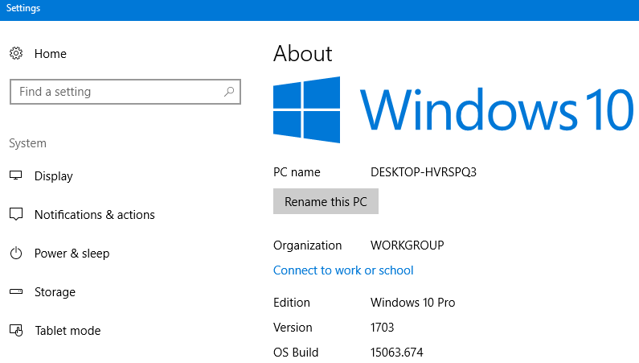Click the OS Build number 15063.674
The image size is (639, 363).
[x=396, y=353]
